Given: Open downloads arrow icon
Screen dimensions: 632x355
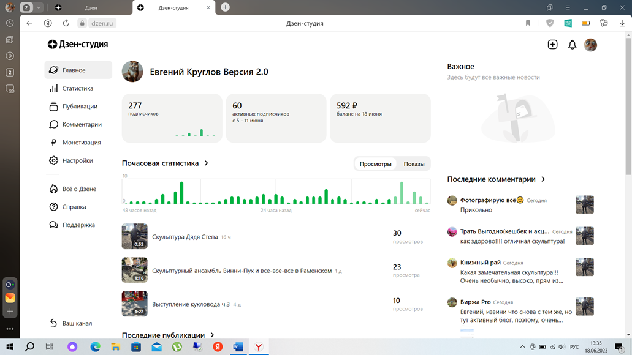Looking at the screenshot, I should [x=622, y=23].
